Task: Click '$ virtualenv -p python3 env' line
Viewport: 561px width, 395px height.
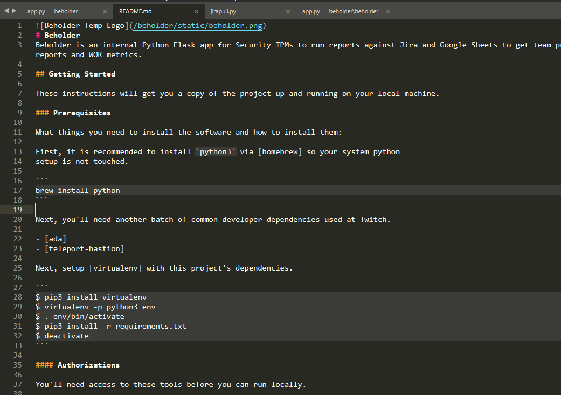Action: click(95, 307)
